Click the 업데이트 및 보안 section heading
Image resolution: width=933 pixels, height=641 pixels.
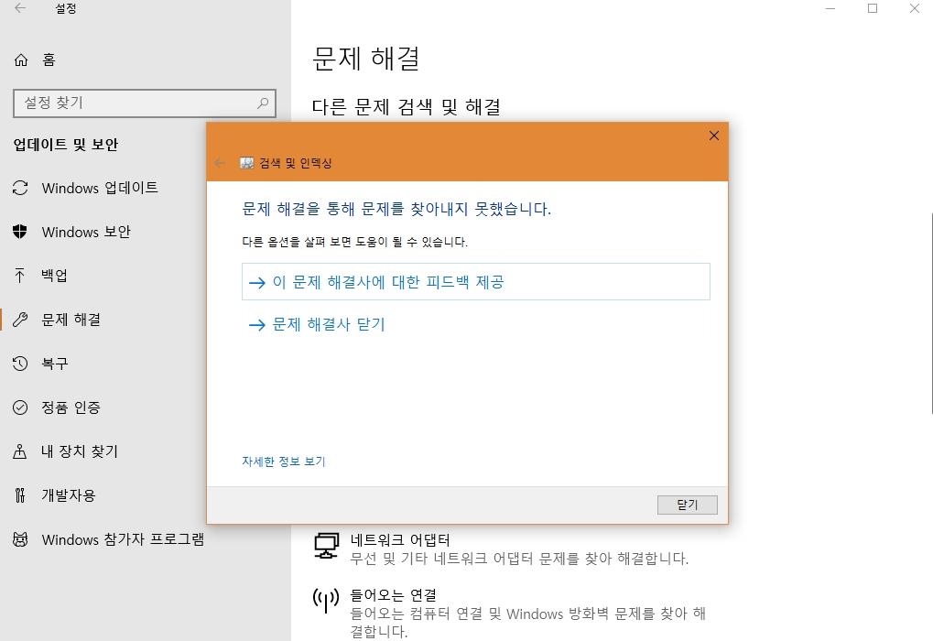(66, 145)
